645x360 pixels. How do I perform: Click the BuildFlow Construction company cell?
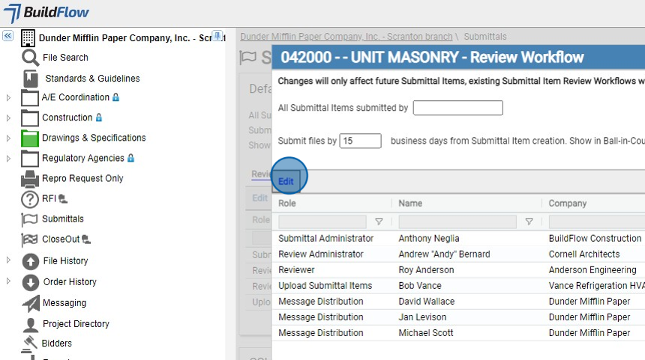[595, 239]
